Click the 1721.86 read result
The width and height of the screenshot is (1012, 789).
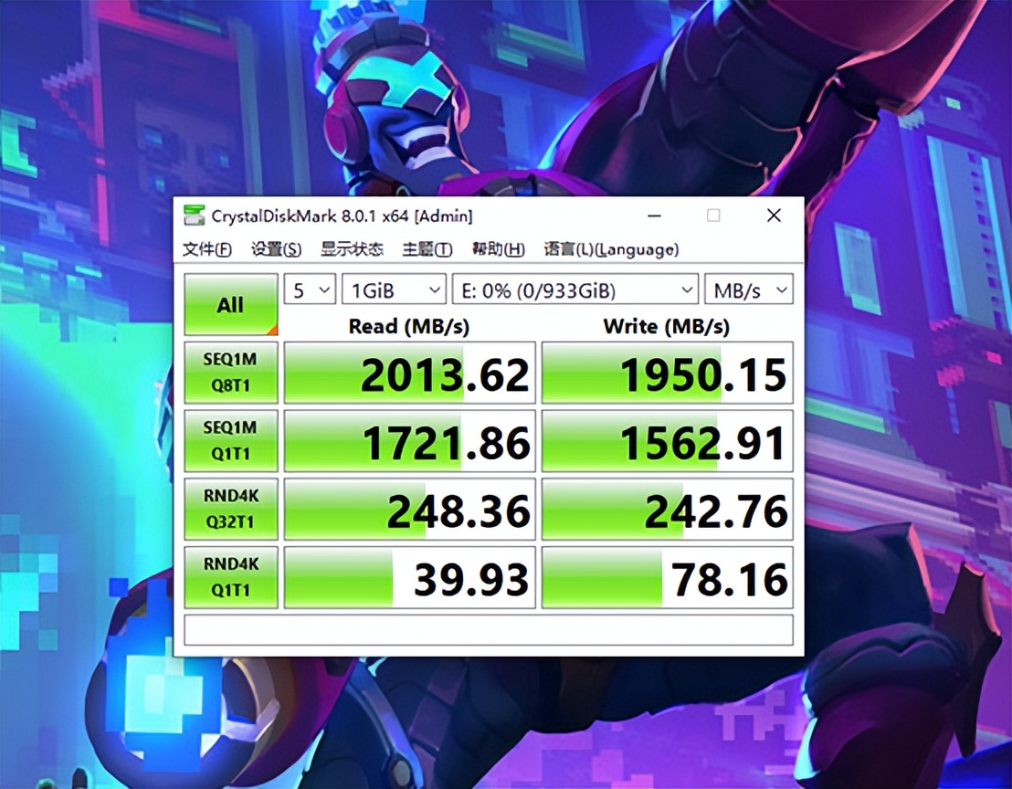pyautogui.click(x=410, y=441)
